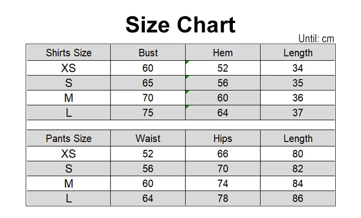
Task: Select the Hips value 66 for pants XS
Action: click(223, 154)
